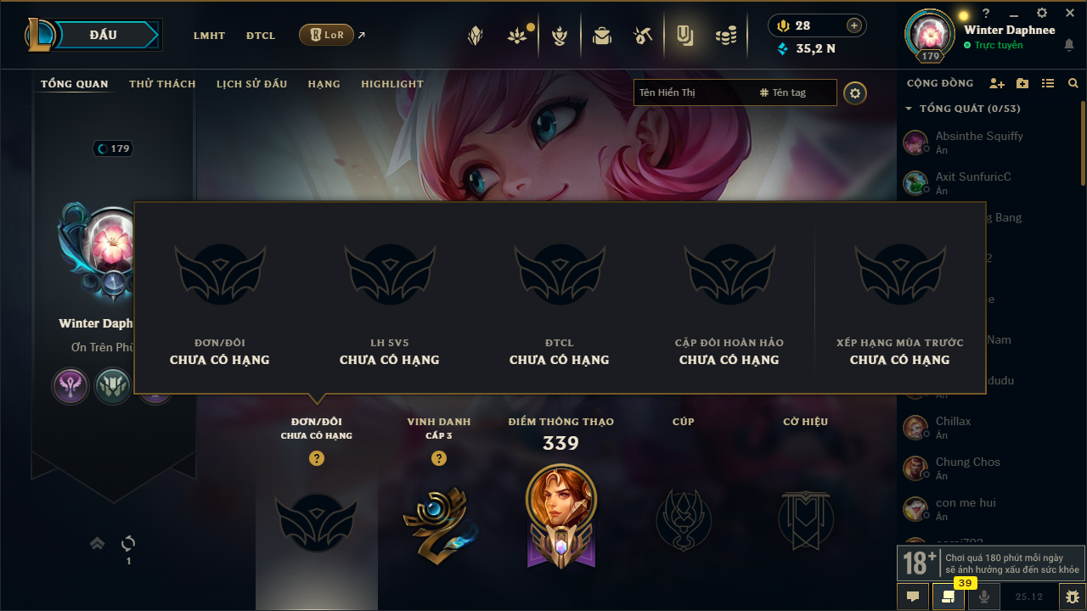
Task: Open the Collection backpack icon
Action: pyautogui.click(x=602, y=36)
